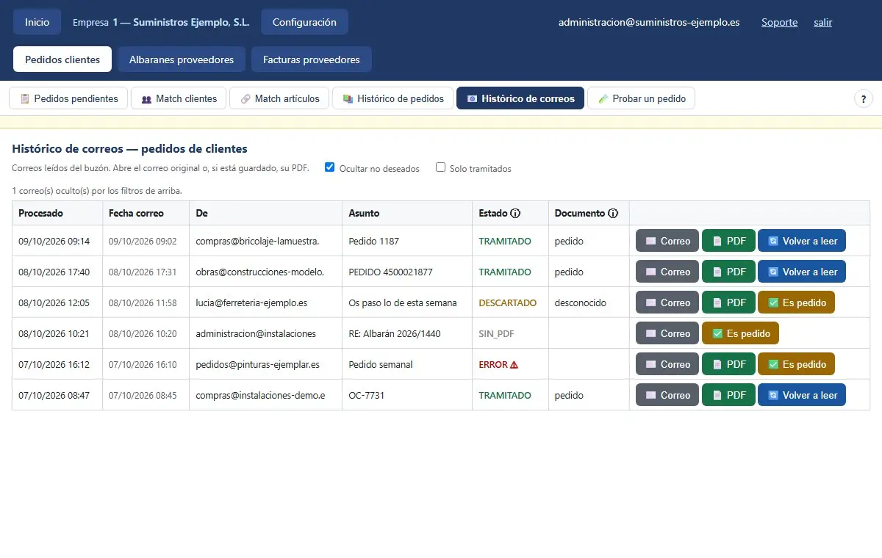Enable the Solo tramitados checkbox

tap(441, 167)
